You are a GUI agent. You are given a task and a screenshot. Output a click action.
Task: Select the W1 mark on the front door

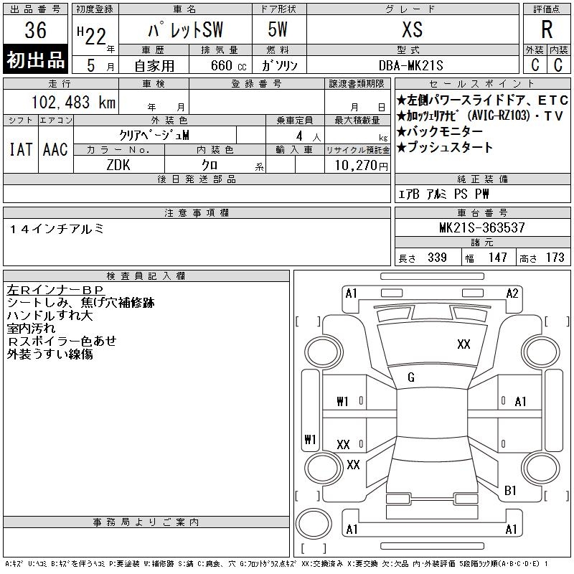[342, 402]
